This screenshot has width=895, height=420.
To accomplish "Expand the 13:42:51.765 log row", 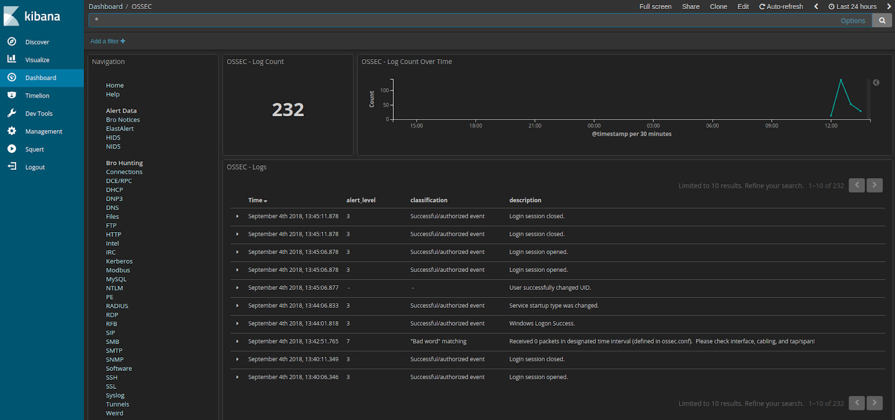I will pyautogui.click(x=237, y=341).
